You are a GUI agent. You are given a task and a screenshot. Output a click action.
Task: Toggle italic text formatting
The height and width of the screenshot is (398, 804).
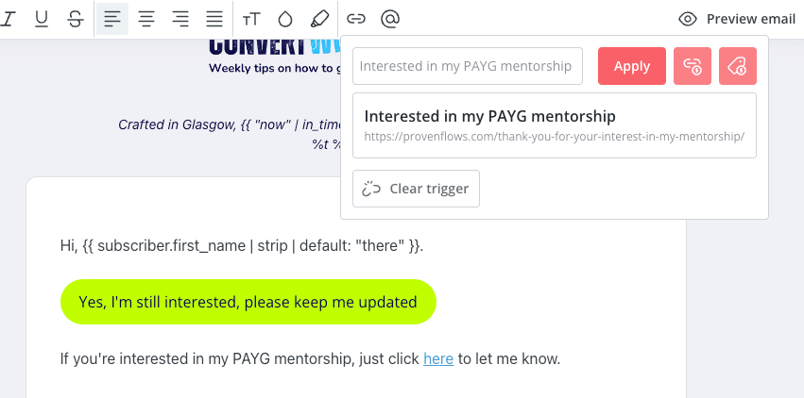(x=9, y=20)
